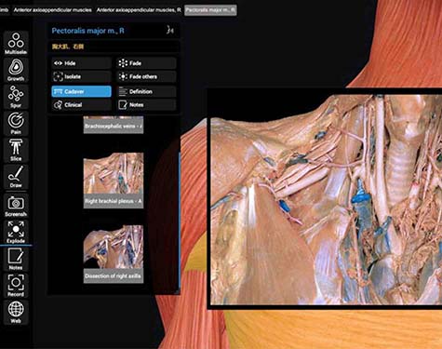Image resolution: width=442 pixels, height=349 pixels.
Task: Click the Pectoralis major m., R title
Action: pyautogui.click(x=87, y=31)
